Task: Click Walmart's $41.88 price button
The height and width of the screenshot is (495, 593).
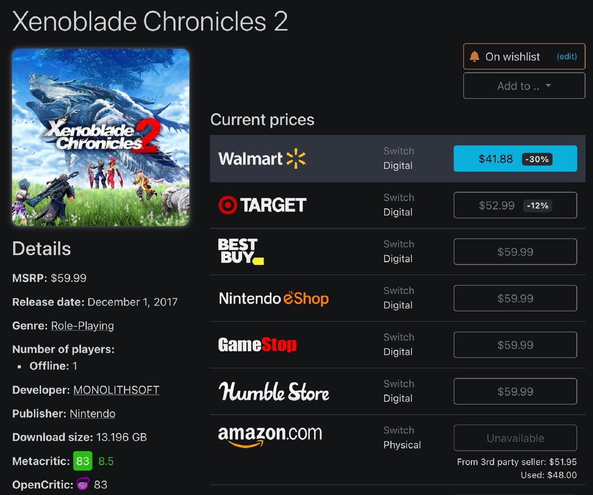Action: point(515,159)
